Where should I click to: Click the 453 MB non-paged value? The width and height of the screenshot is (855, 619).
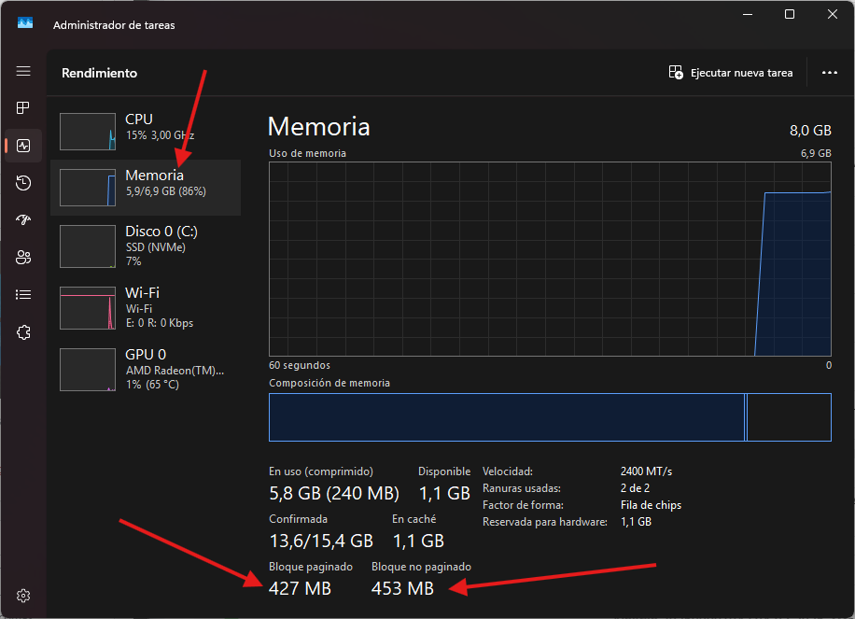point(402,588)
